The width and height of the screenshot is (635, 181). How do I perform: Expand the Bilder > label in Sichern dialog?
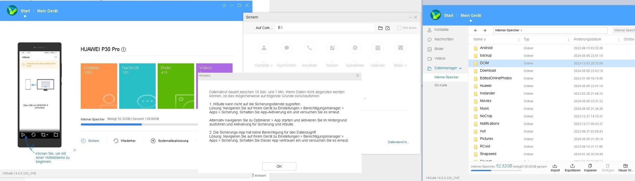click(401, 66)
